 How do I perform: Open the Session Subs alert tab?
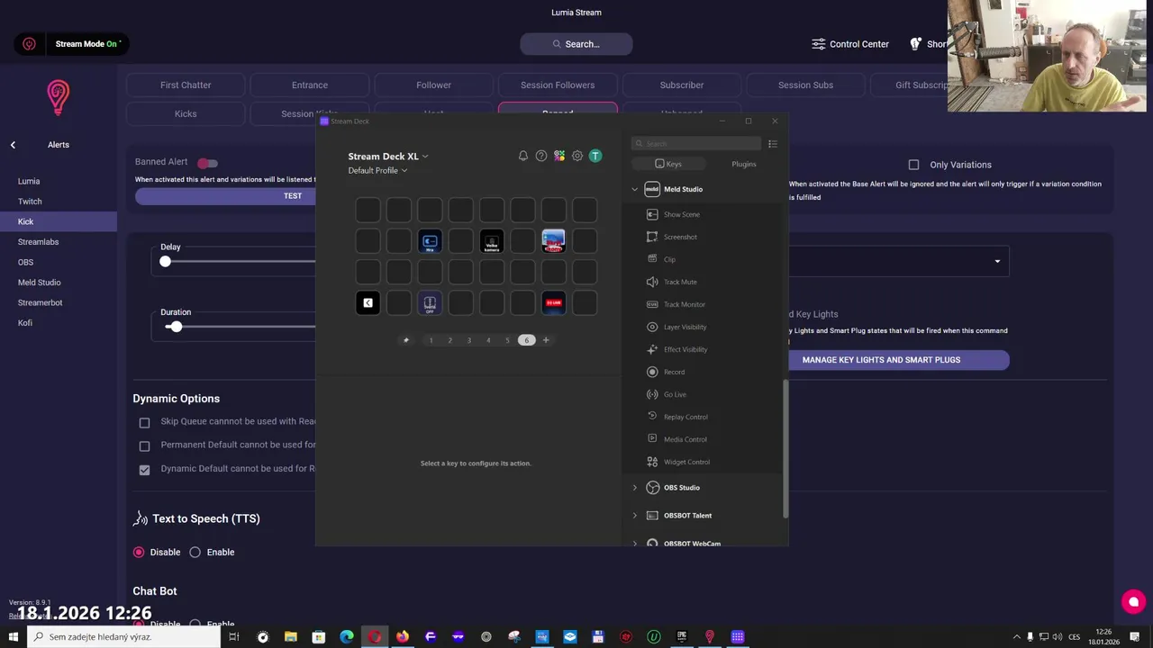coord(805,85)
